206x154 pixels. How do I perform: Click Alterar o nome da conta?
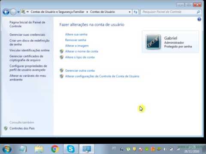coord(82,51)
